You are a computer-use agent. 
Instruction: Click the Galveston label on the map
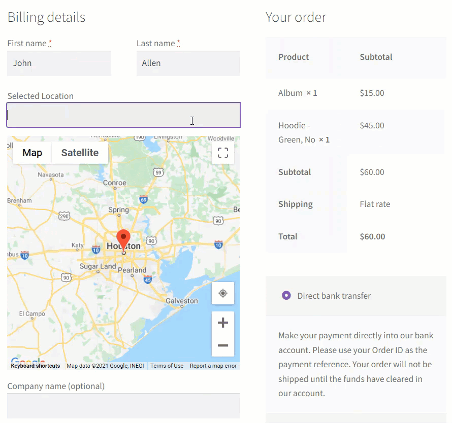coord(182,301)
